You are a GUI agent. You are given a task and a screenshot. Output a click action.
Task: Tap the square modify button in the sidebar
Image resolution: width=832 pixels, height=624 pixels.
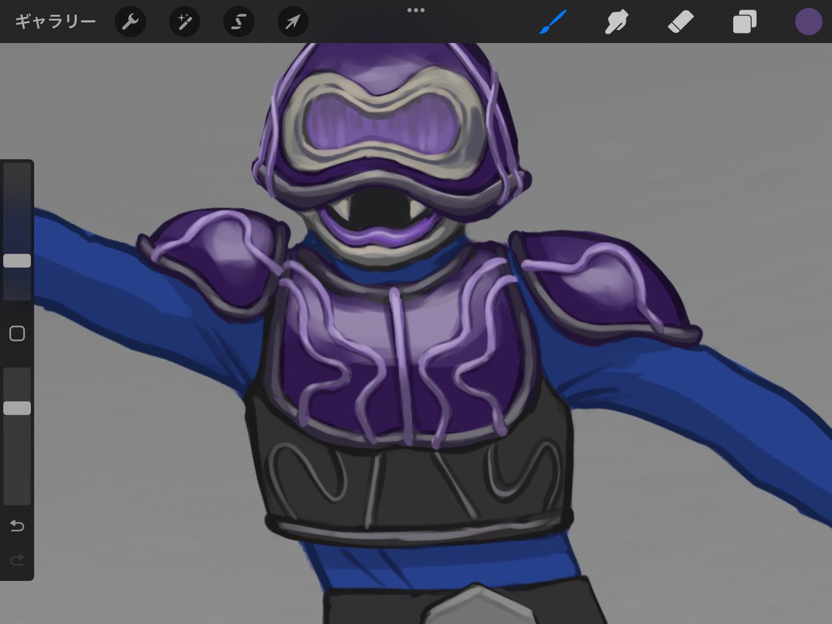click(17, 334)
